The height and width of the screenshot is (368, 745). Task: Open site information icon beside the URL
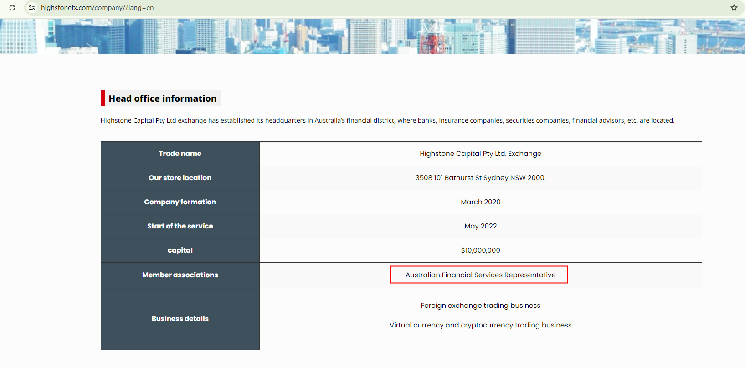pyautogui.click(x=32, y=8)
